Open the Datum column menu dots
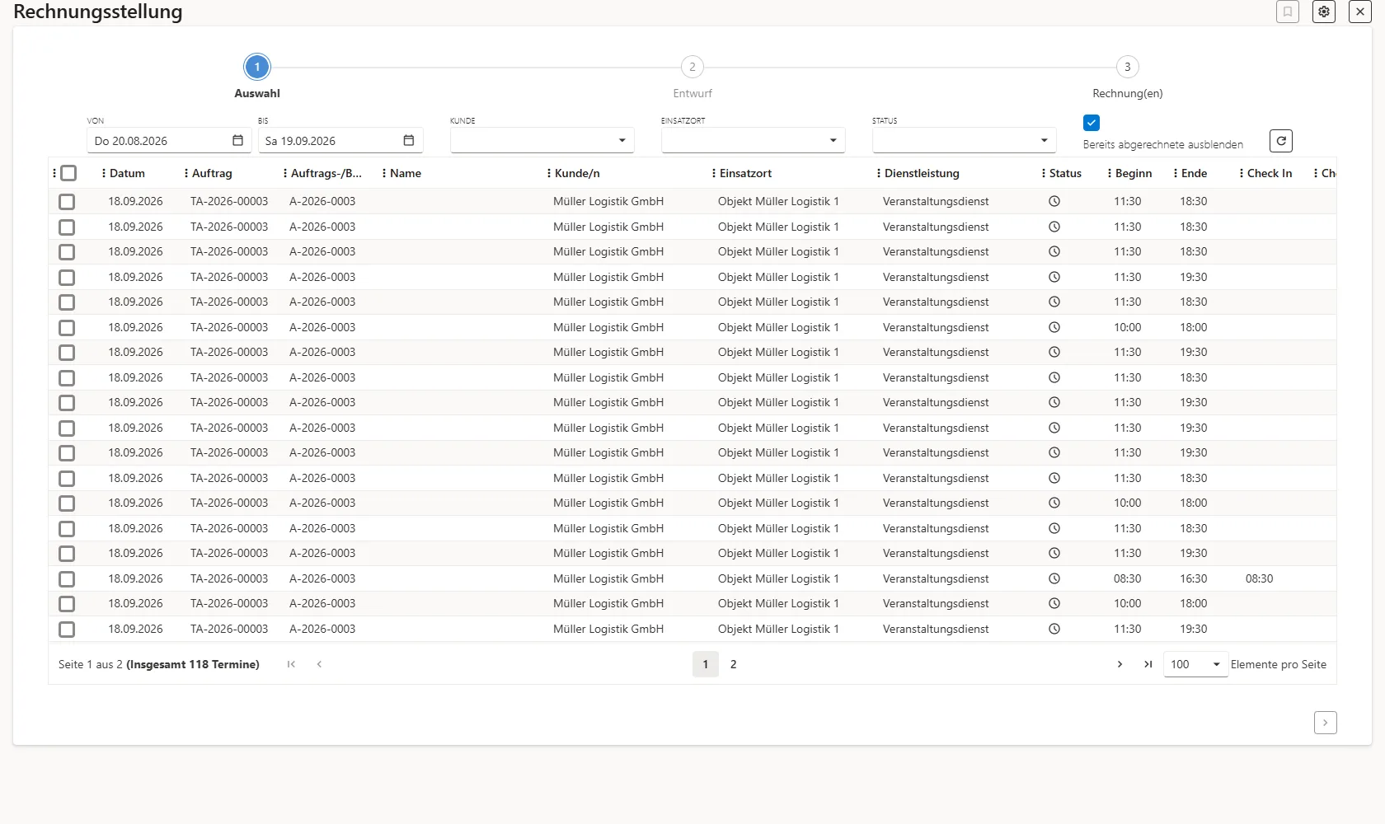Viewport: 1385px width, 824px height. coord(104,173)
